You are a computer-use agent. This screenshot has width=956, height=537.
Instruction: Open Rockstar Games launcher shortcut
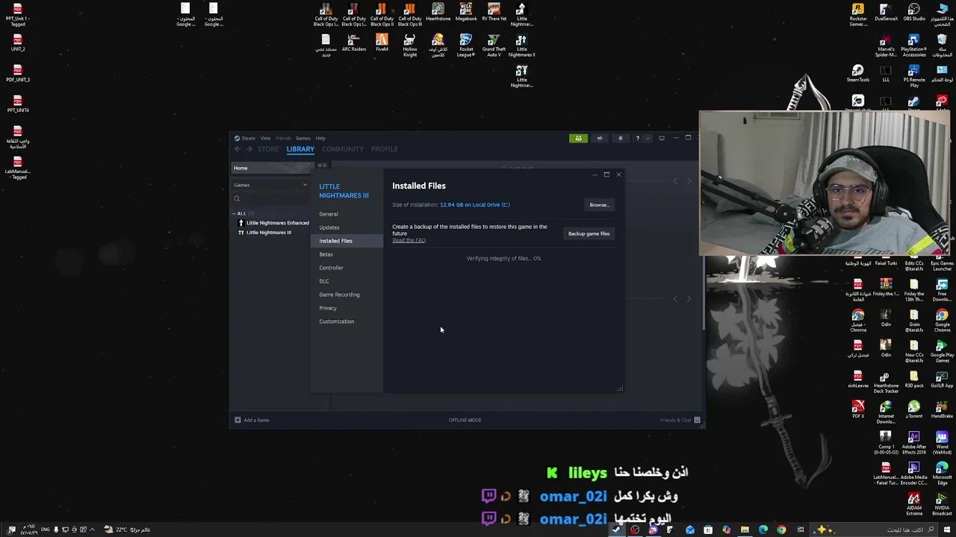(x=858, y=15)
